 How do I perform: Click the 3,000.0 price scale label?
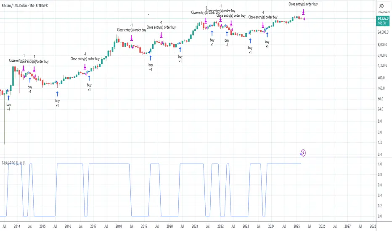click(382, 55)
